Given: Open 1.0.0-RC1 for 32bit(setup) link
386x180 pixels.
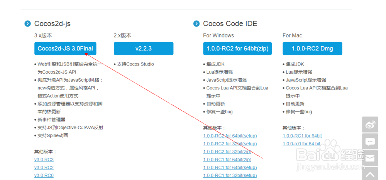Looking at the screenshot, I should (230, 175).
